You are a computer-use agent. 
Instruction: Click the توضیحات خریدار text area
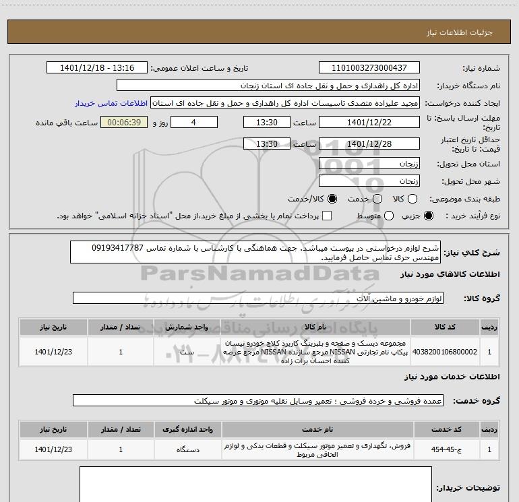click(x=255, y=484)
